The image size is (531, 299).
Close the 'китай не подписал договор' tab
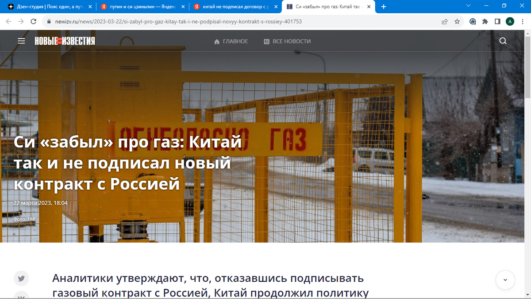tap(277, 7)
